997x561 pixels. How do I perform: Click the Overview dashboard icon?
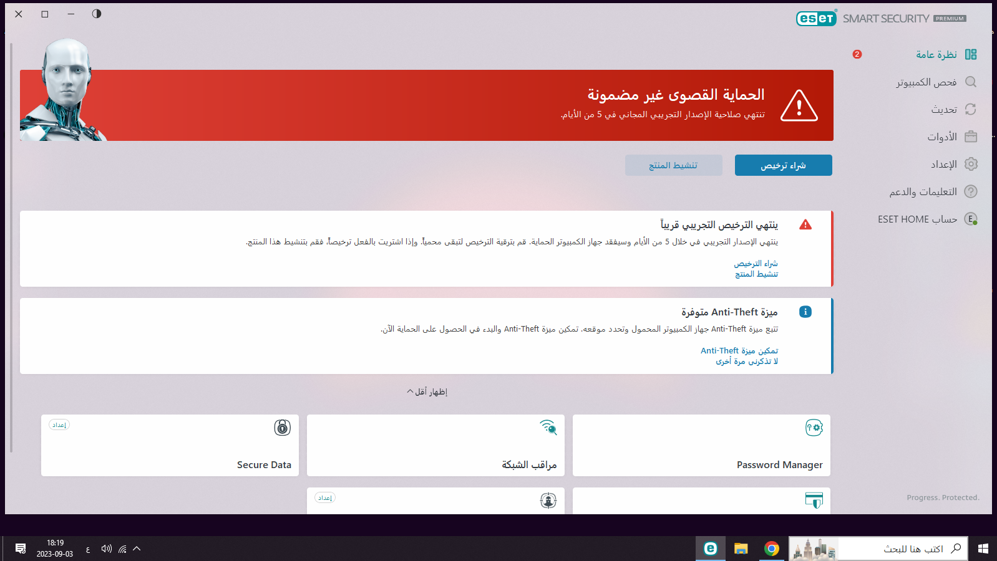coord(971,54)
